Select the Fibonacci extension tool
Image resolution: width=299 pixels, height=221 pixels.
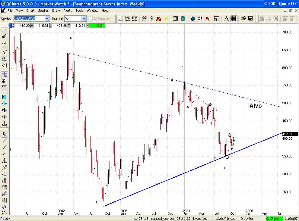(4, 167)
